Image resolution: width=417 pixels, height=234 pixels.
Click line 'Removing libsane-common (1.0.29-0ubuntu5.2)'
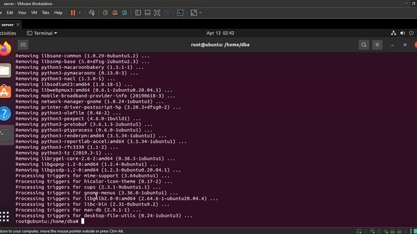[x=83, y=56]
